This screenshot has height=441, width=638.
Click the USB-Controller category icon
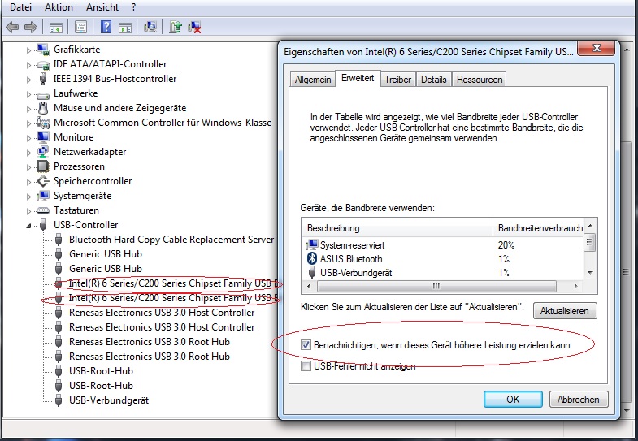coord(43,225)
